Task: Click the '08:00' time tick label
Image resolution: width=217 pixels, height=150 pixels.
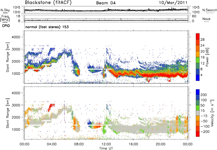Action: click(79, 144)
